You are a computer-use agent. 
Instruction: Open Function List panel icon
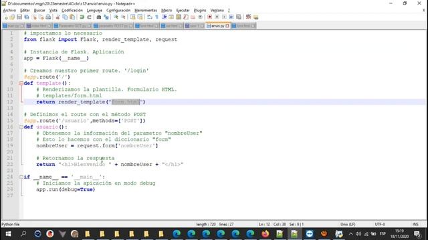tap(186, 17)
